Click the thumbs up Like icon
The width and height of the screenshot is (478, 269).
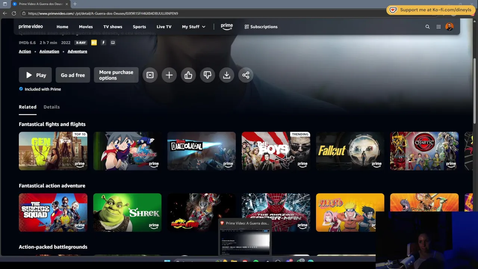(188, 75)
